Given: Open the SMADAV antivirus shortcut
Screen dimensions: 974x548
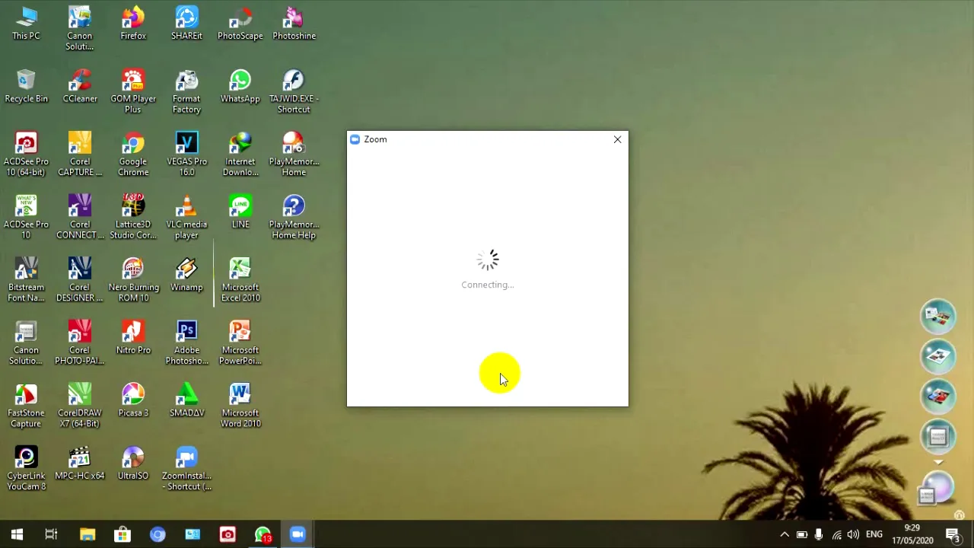Looking at the screenshot, I should point(186,400).
